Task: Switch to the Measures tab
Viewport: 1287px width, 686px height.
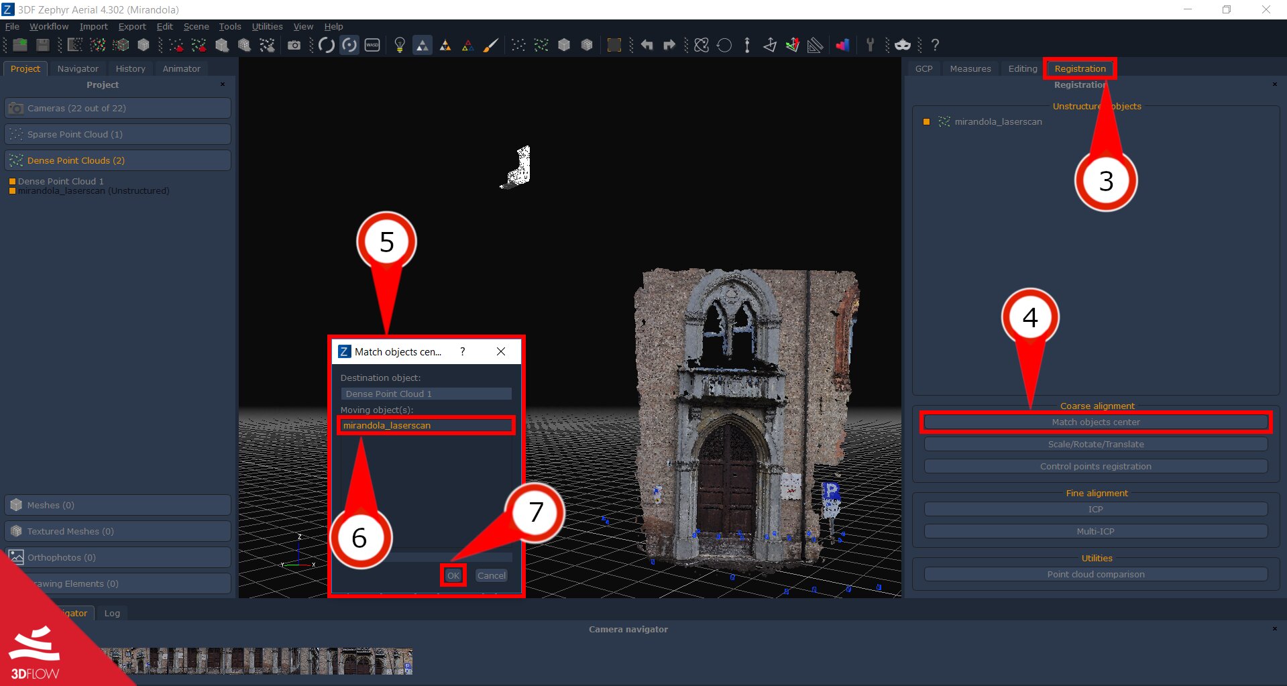Action: pos(970,68)
